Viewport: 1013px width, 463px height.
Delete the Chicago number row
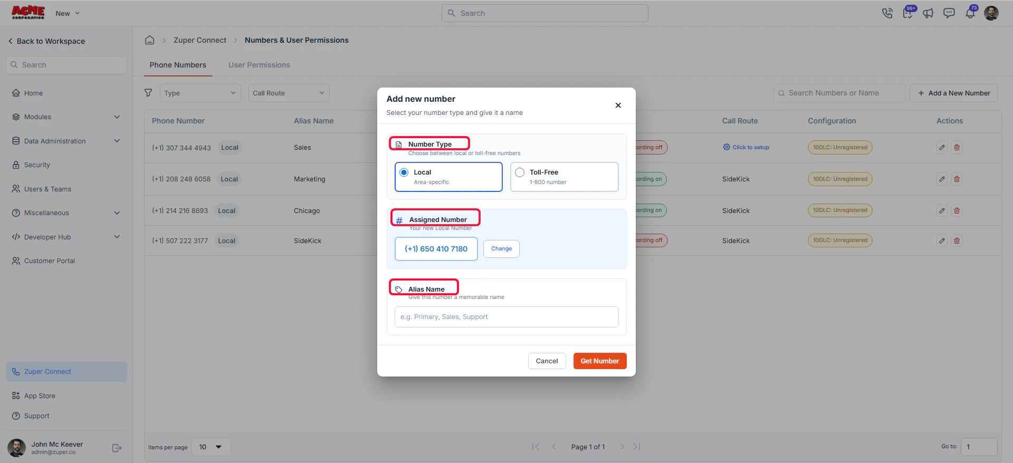click(x=957, y=210)
